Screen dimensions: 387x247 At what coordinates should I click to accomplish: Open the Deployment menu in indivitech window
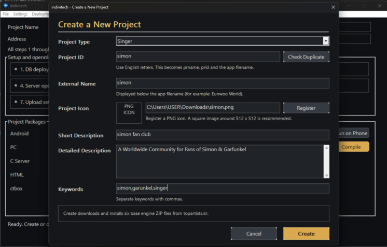40,14
